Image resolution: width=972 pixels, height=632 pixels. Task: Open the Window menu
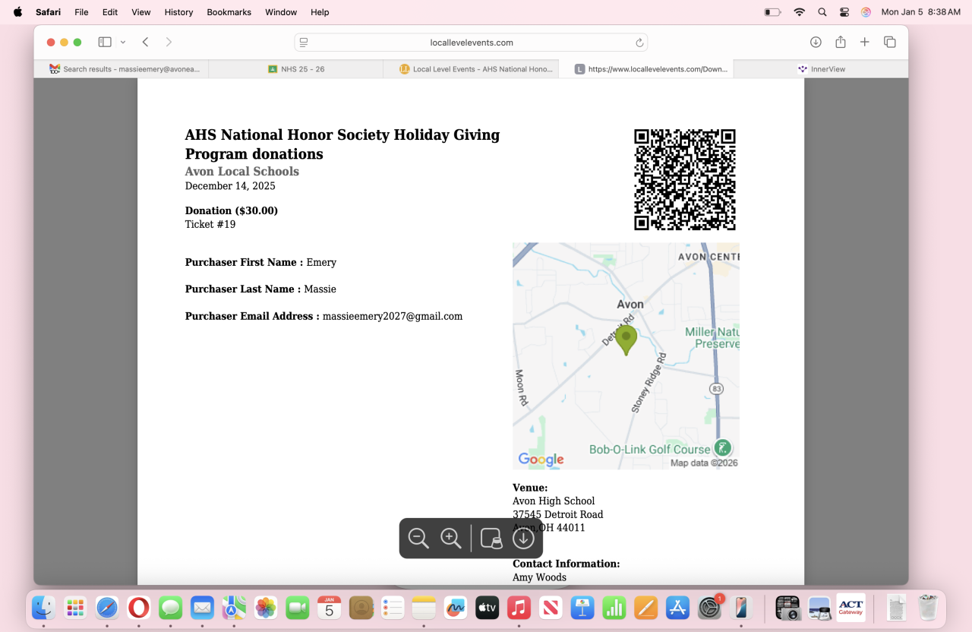[281, 12]
